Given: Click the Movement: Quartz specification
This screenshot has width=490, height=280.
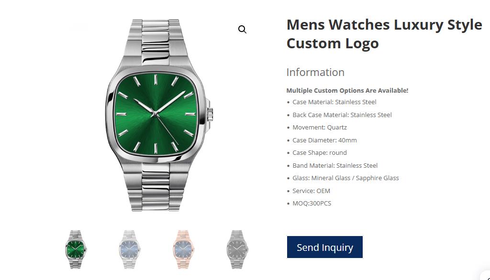Looking at the screenshot, I should (x=319, y=128).
